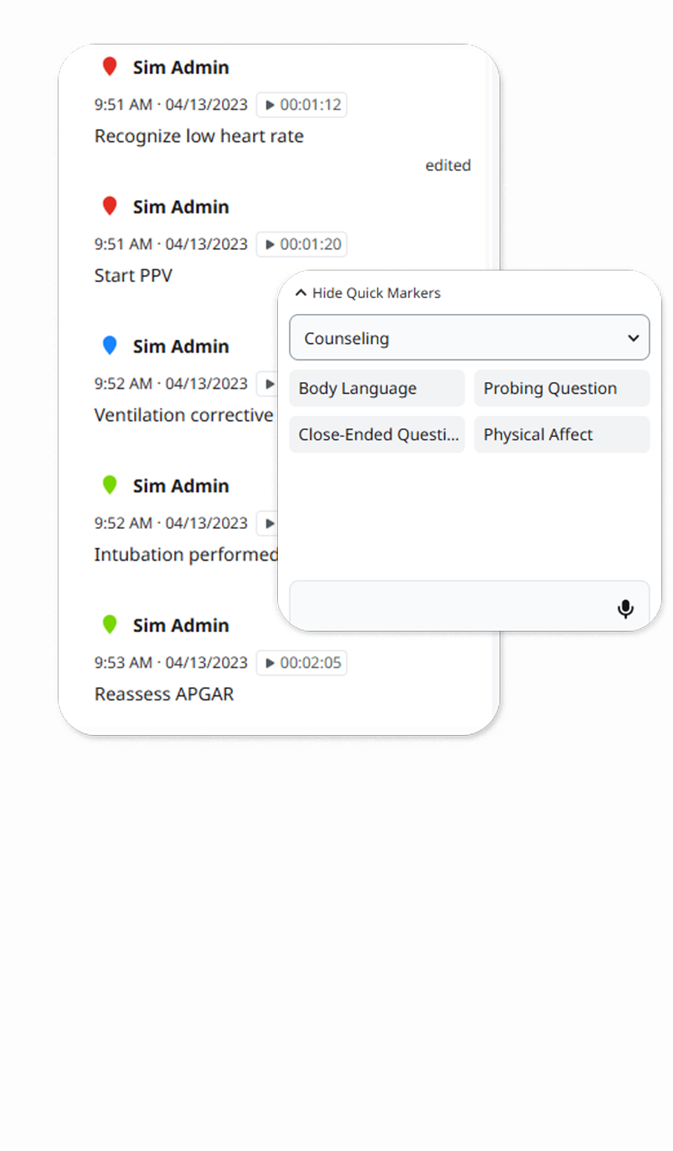
Task: Click the marker comment text field
Action: [x=453, y=606]
